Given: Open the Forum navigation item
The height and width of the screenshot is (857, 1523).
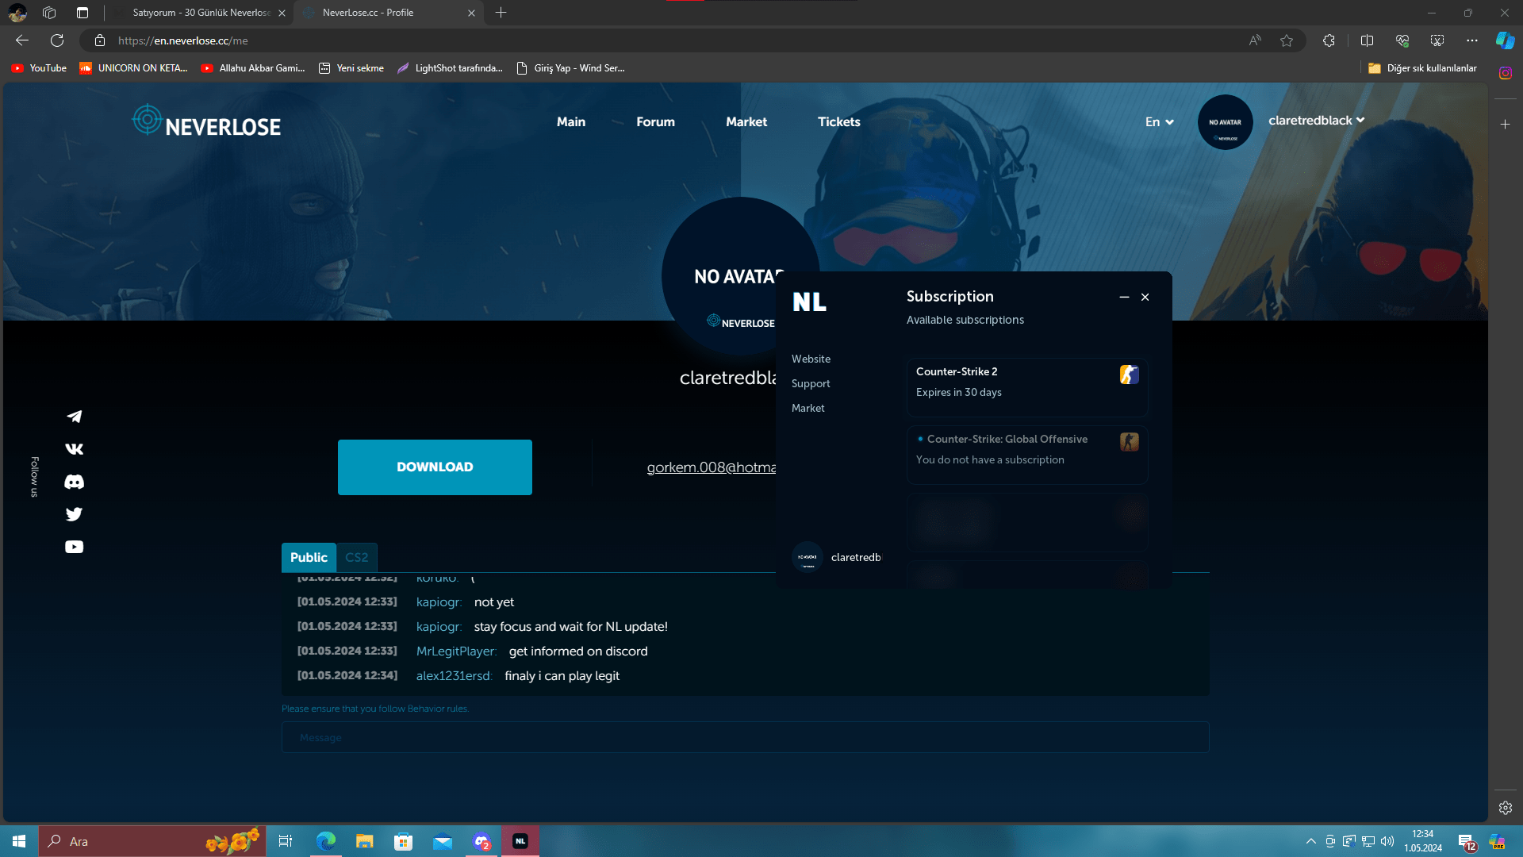Looking at the screenshot, I should 655,121.
